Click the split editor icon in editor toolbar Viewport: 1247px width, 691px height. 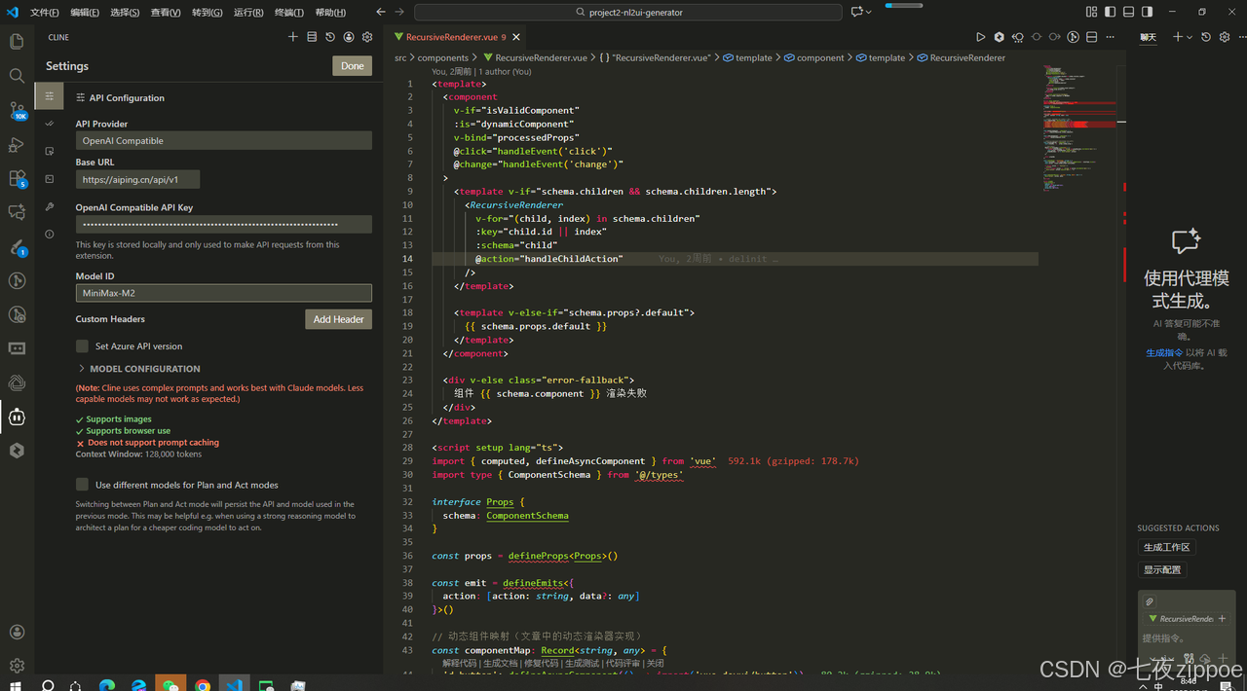tap(1092, 37)
